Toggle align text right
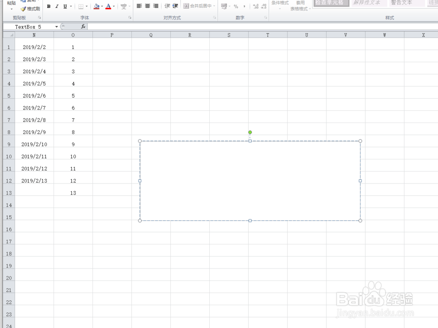The width and height of the screenshot is (438, 328). pyautogui.click(x=156, y=6)
